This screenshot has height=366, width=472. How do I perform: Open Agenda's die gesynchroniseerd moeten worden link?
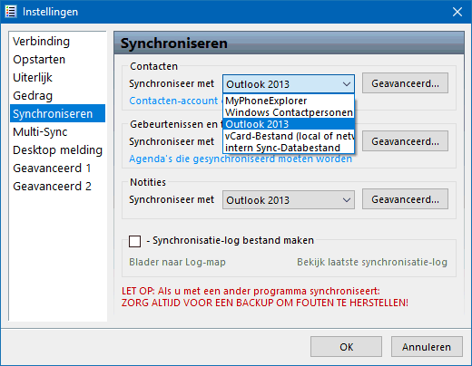241,159
